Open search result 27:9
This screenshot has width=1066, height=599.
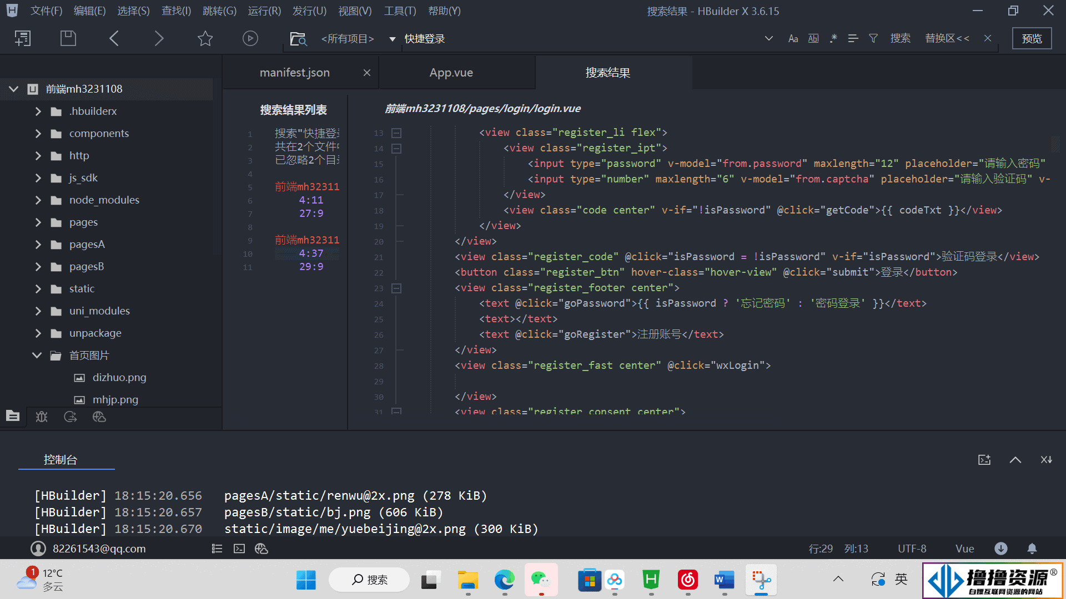[311, 213]
